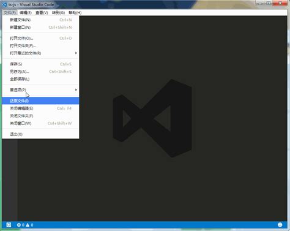Select 全部保存(L) menu entry
290x231 pixels.
click(x=40, y=79)
